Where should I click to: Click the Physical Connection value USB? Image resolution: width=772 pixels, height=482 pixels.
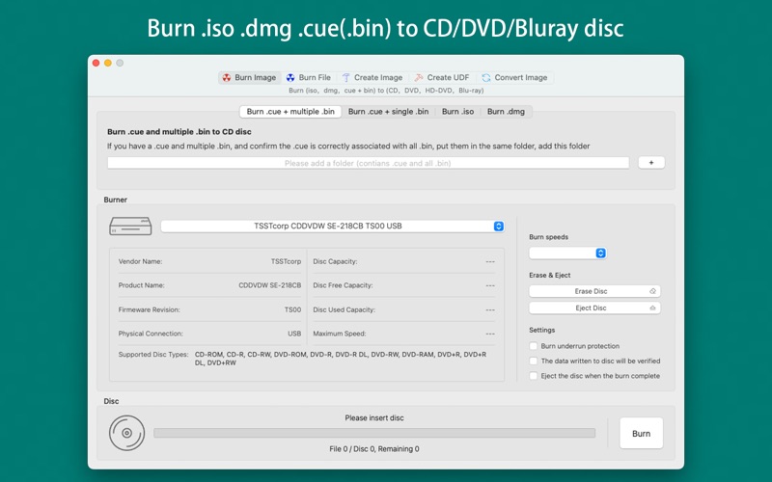(x=294, y=334)
